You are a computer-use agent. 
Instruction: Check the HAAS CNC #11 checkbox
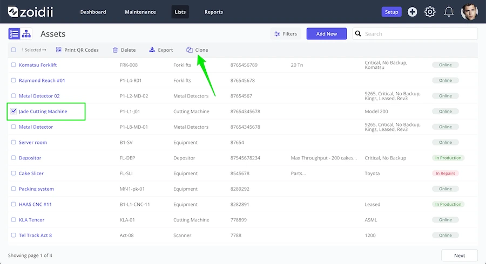[x=13, y=204]
